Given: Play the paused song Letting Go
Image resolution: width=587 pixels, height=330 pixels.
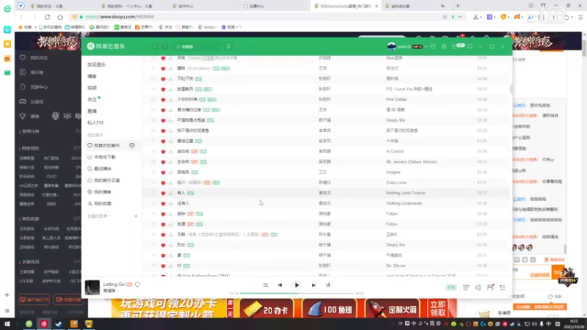Looking at the screenshot, I should (x=297, y=285).
